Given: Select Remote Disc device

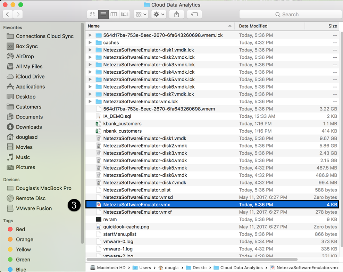Looking at the screenshot, I should click(x=26, y=198).
